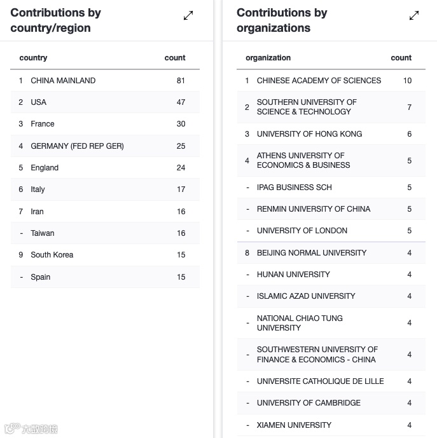Sort by the country table's count header
437x438 pixels.
[x=175, y=58]
